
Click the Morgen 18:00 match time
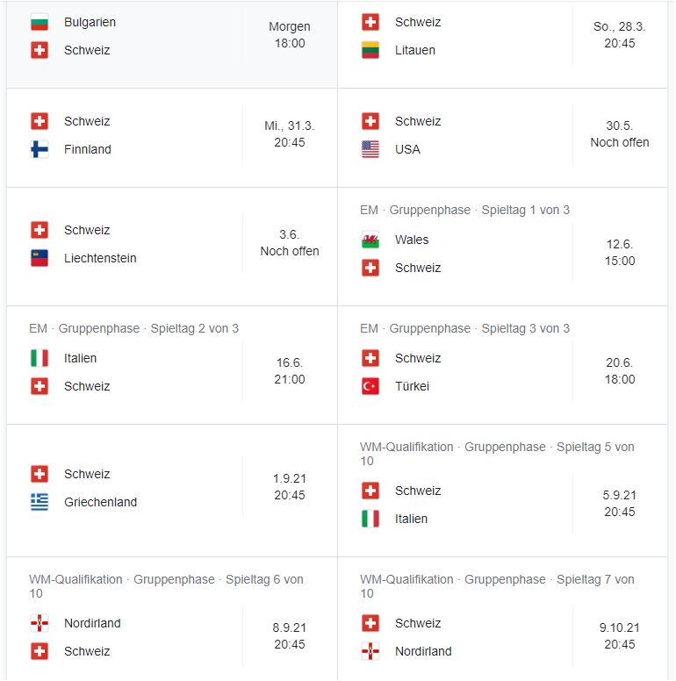click(289, 35)
